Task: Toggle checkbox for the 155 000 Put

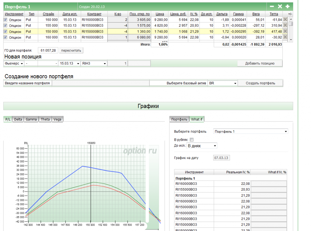Action: 5,25
